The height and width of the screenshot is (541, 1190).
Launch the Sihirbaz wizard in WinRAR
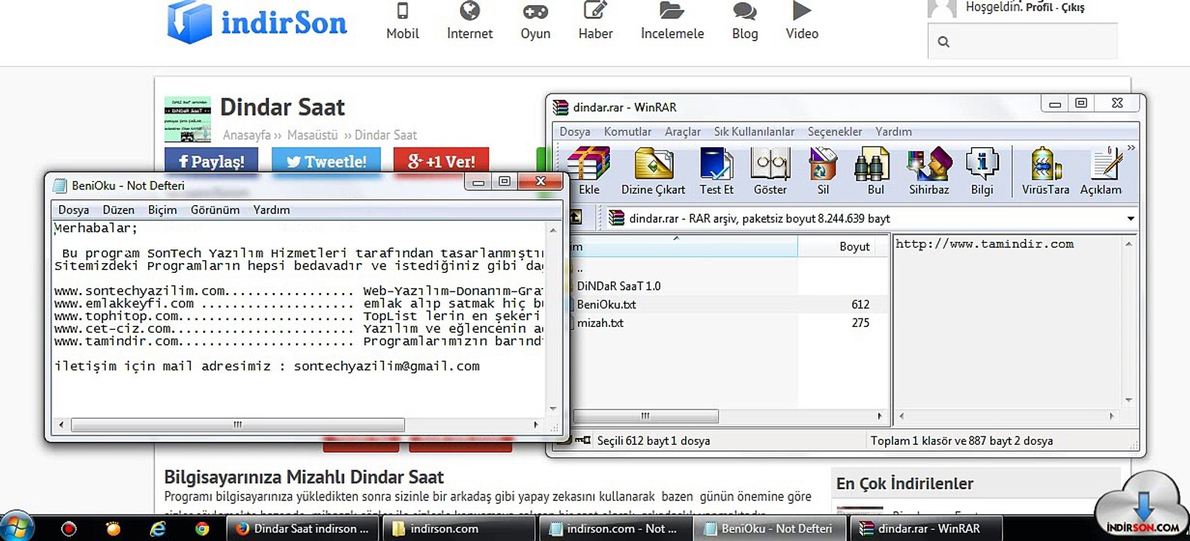929,172
